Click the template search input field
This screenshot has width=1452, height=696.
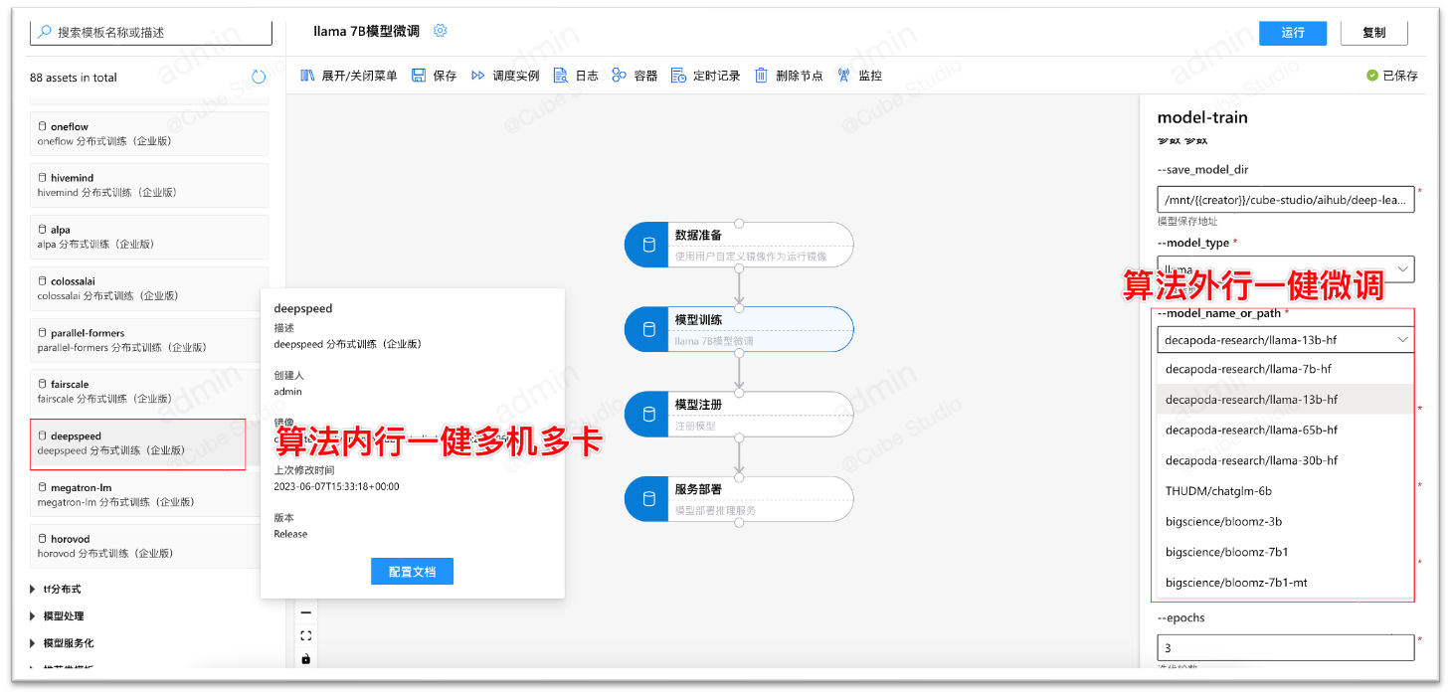click(151, 32)
